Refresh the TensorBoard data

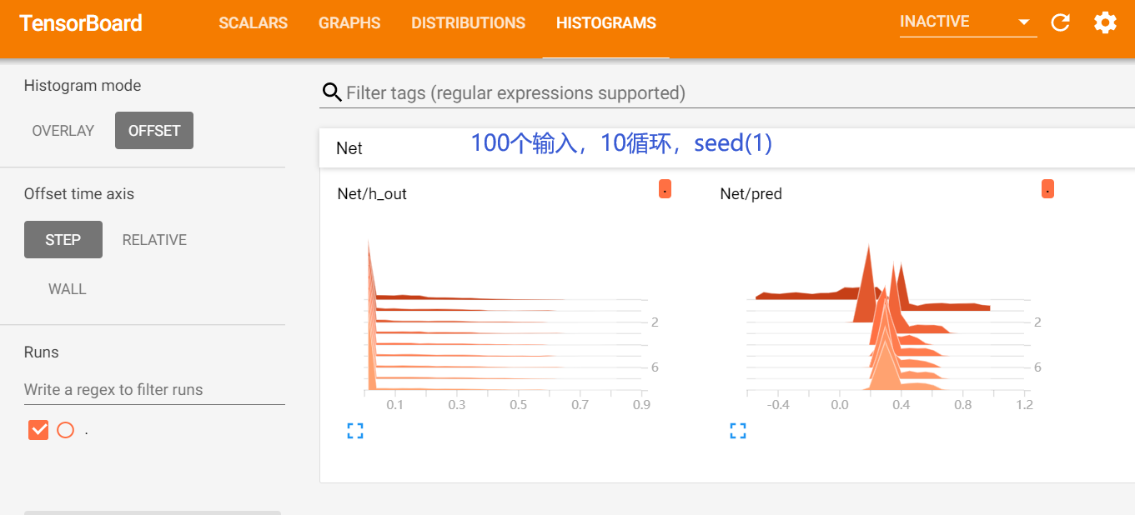1060,22
